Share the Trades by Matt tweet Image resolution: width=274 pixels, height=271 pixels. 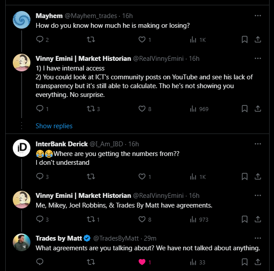pyautogui.click(x=258, y=262)
